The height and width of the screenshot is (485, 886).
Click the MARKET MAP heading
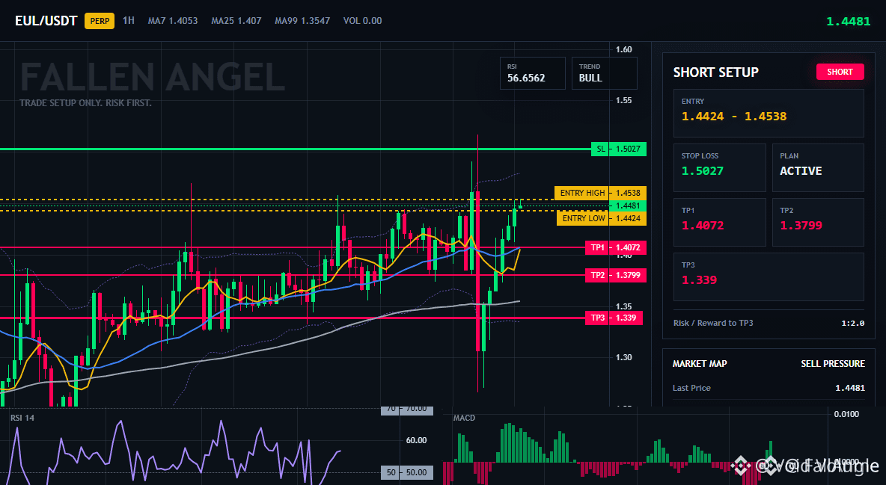(700, 364)
